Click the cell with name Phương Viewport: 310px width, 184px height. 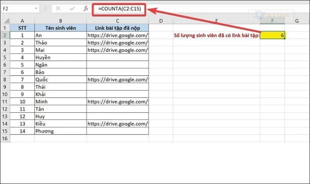61,131
